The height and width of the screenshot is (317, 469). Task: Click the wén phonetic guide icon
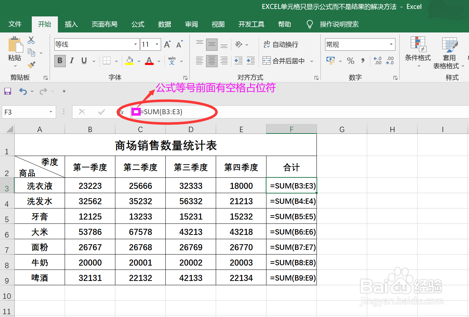pyautogui.click(x=172, y=61)
